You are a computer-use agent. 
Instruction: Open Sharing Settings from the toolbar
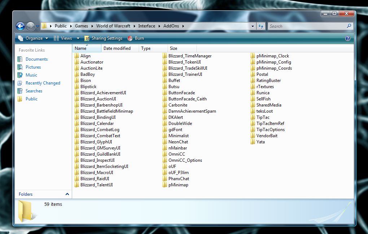(104, 38)
